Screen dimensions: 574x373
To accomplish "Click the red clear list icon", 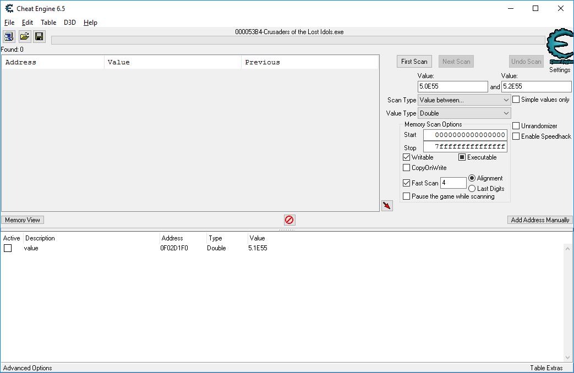I will [289, 220].
